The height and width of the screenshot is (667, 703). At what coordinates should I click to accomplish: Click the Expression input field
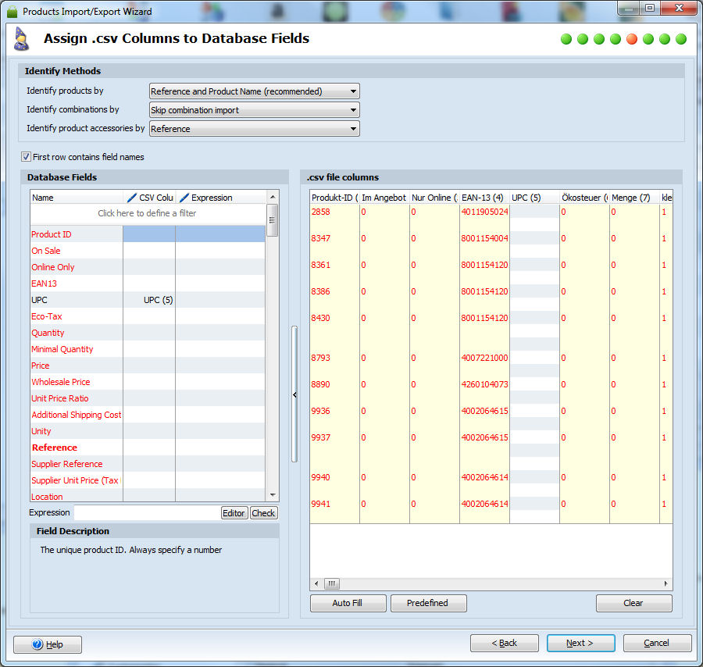click(147, 513)
